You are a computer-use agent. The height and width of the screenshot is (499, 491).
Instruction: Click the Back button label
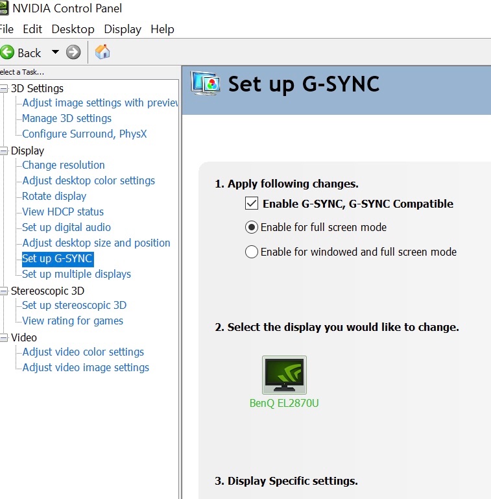[x=29, y=53]
